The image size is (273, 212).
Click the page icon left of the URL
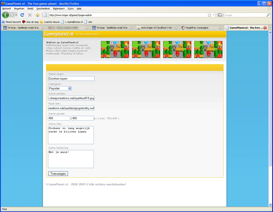click(x=45, y=15)
